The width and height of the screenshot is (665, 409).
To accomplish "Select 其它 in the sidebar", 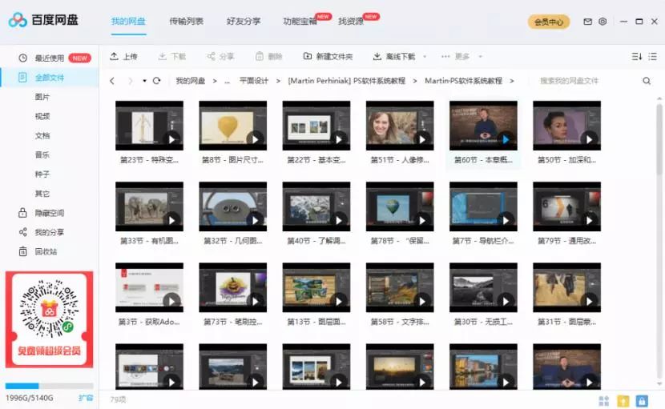I will tap(42, 194).
